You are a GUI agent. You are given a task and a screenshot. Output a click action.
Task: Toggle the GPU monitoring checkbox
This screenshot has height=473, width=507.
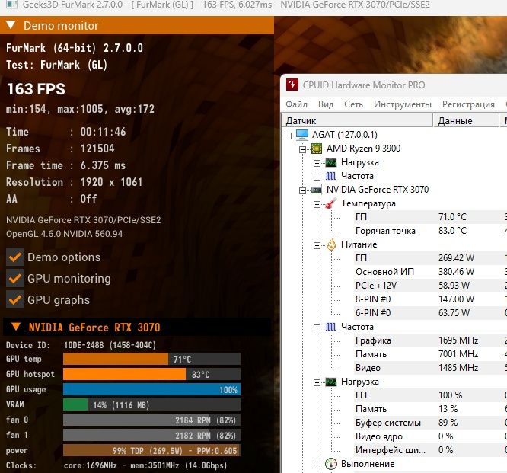pyautogui.click(x=15, y=279)
